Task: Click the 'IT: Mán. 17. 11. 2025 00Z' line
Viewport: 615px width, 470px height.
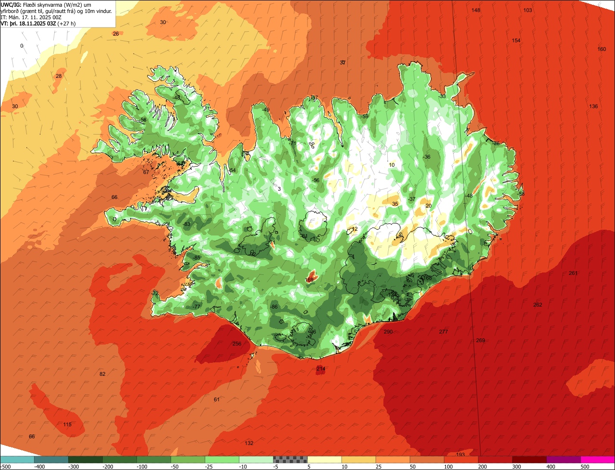Action: [x=31, y=17]
